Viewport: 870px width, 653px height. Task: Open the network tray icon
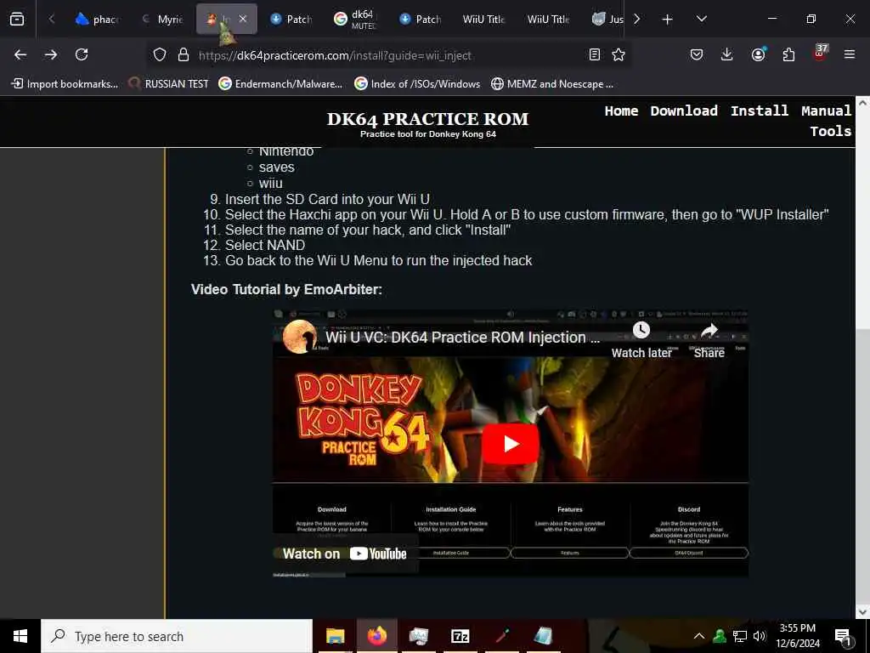coord(740,636)
